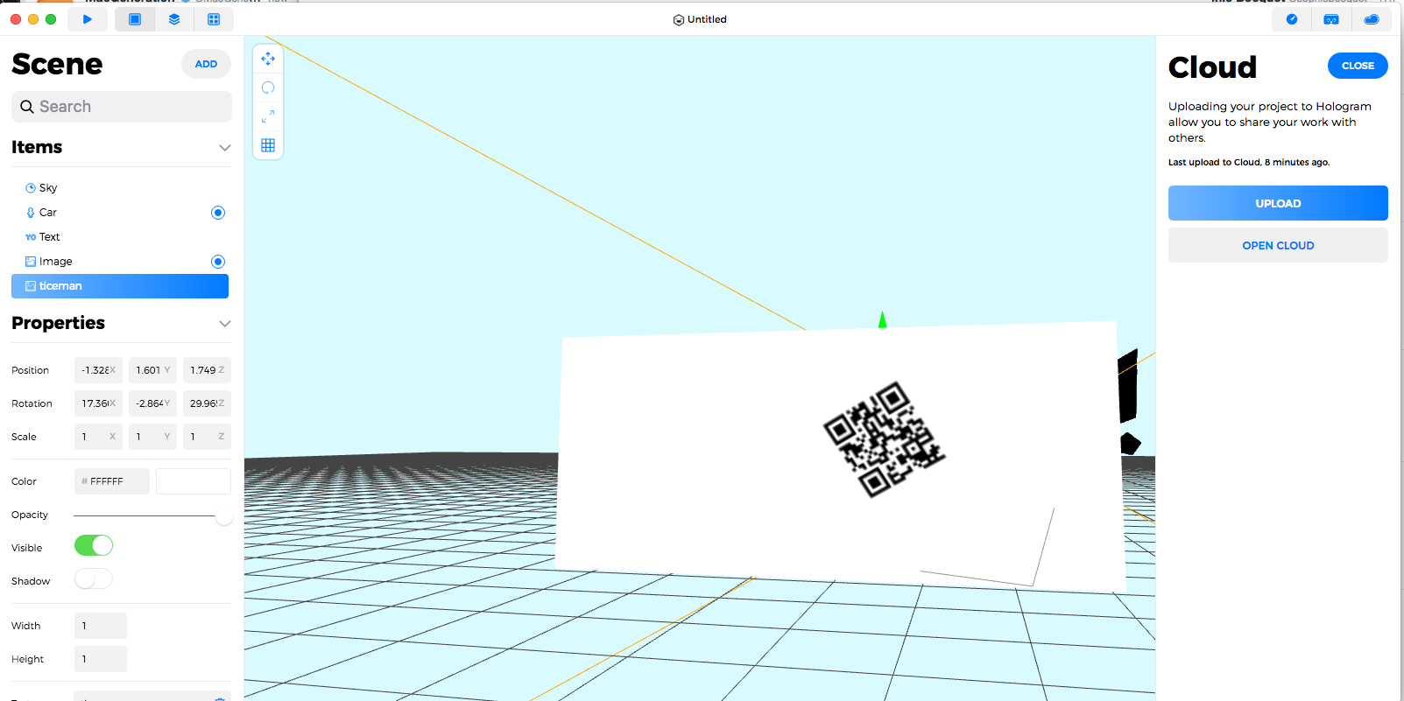The width and height of the screenshot is (1404, 701).
Task: Edit the Rotation Y value
Action: (x=152, y=403)
